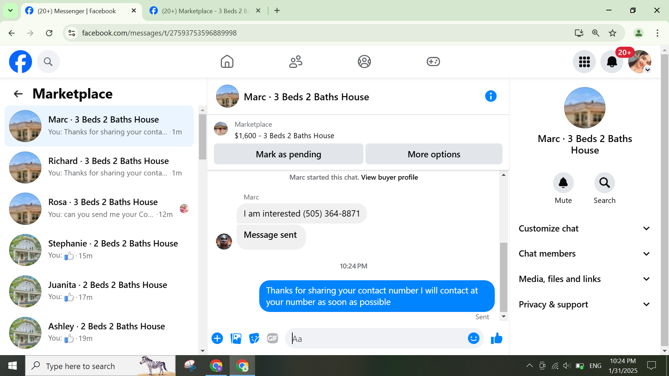The width and height of the screenshot is (669, 376).
Task: Click the chat list scrollbar thumb
Action: tap(202, 136)
